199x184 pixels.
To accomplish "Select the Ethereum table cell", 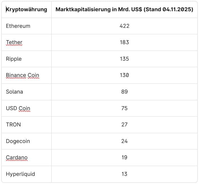I will pos(18,26).
